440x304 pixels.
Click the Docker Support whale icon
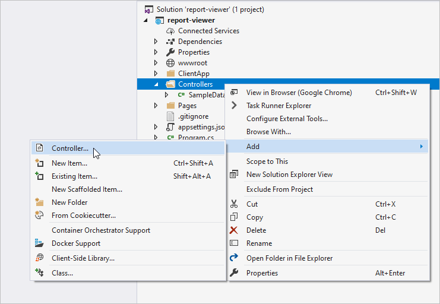(40, 243)
